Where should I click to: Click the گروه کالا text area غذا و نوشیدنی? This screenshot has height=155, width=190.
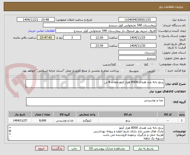(x=95, y=102)
